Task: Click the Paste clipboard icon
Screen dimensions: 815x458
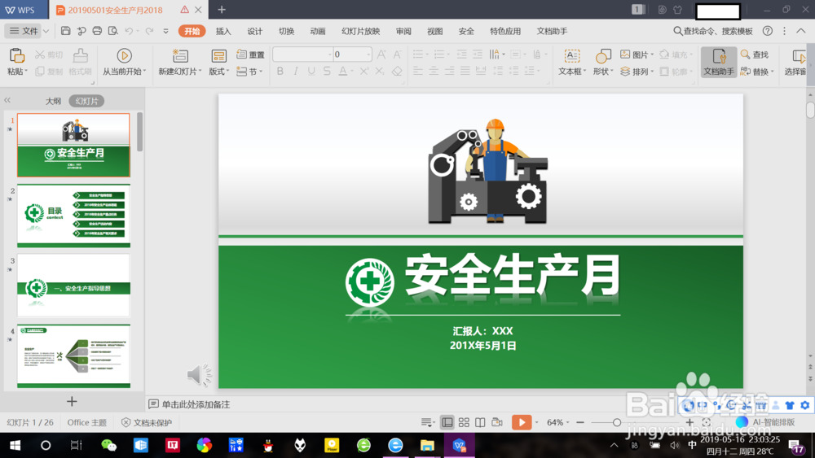Action: (x=16, y=55)
